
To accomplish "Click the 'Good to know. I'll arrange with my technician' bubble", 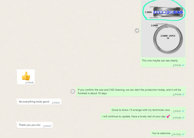I will click(148, 110).
